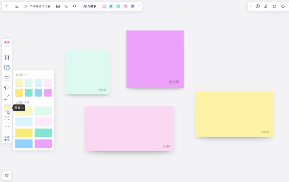This screenshot has height=182, width=289.
Task: Select the shapes tool
Action: 7,67
